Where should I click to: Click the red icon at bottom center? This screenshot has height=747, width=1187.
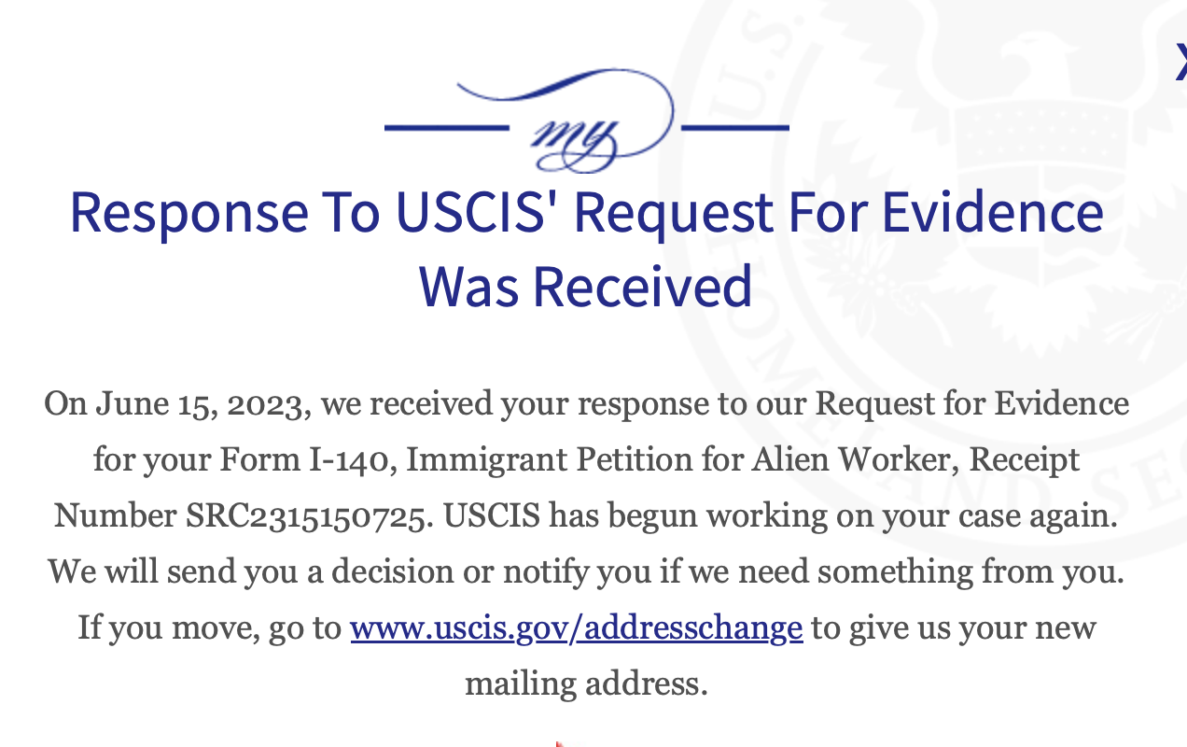point(560,743)
